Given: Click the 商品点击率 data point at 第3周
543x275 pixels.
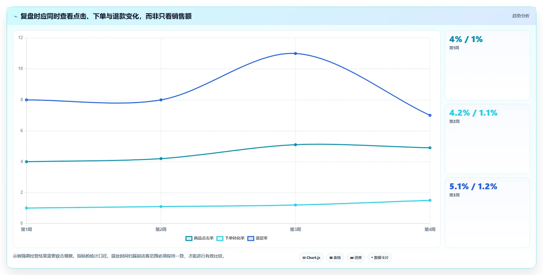Looking at the screenshot, I should (x=295, y=145).
